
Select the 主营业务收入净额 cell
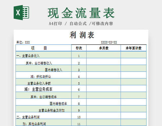(39, 83)
